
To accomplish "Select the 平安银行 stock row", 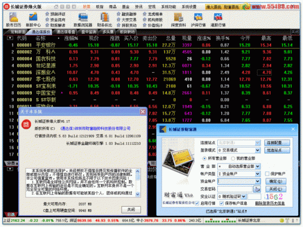I will click(152, 45).
